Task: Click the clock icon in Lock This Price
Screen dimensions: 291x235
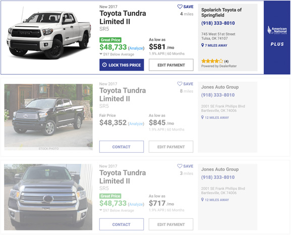Action: pyautogui.click(x=104, y=65)
